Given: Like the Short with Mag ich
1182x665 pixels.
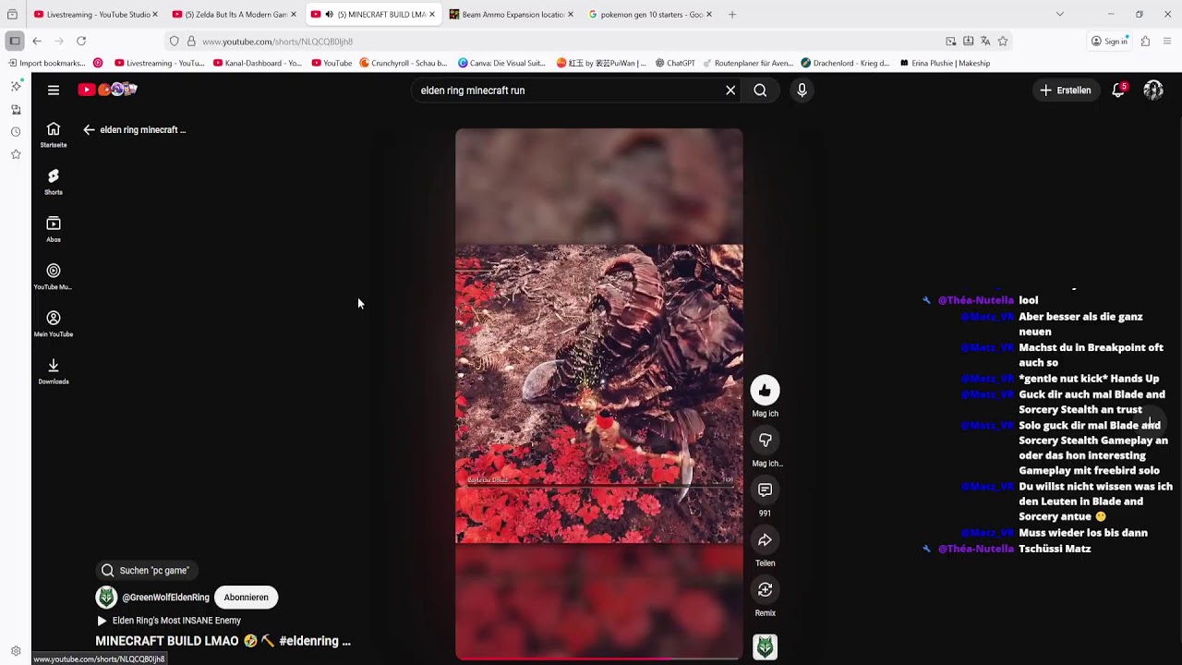Looking at the screenshot, I should pyautogui.click(x=765, y=391).
